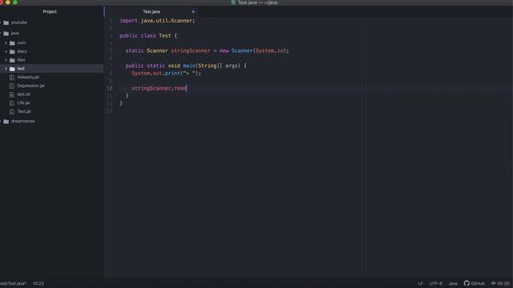The image size is (513, 288).
Task: Click the 10:23 cursor position indicator
Action: click(38, 283)
